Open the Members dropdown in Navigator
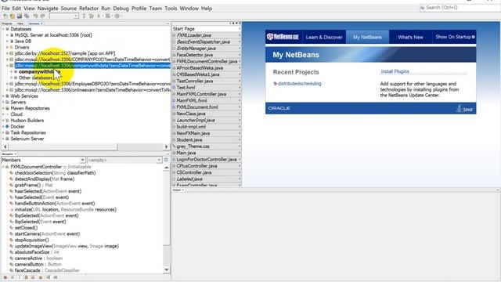 (82, 160)
